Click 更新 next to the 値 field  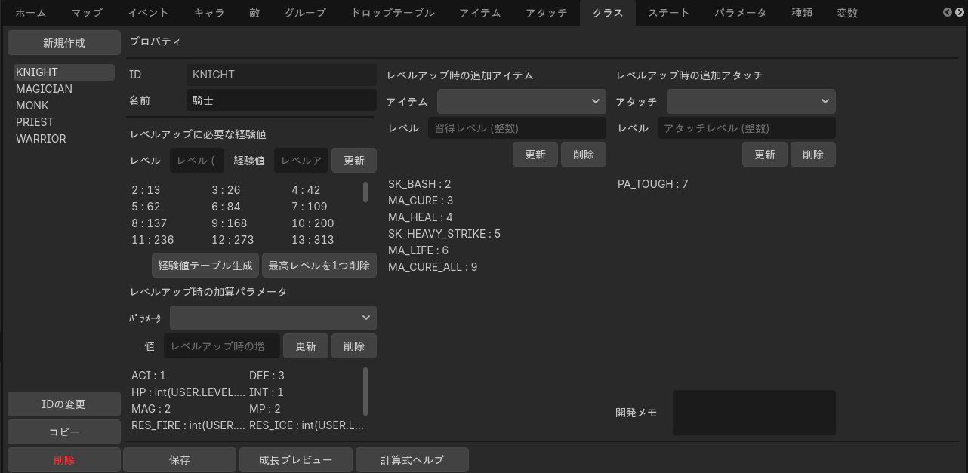coord(306,346)
